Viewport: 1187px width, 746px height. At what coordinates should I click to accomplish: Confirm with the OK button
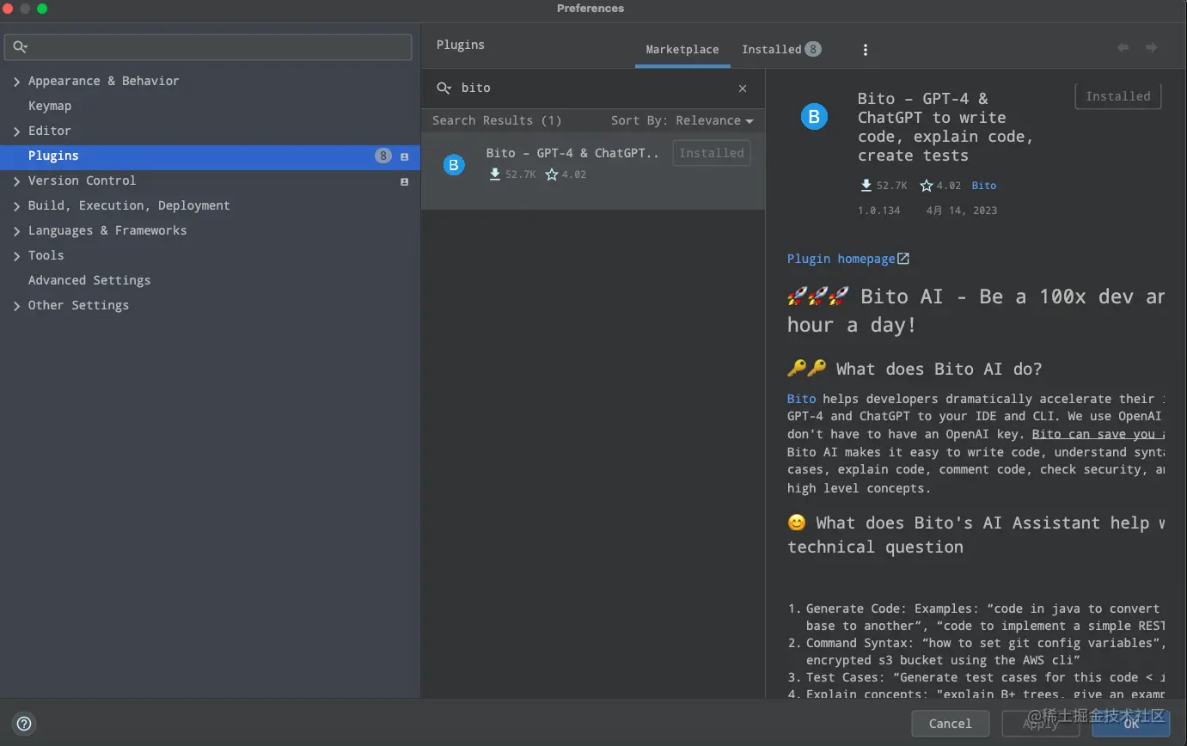click(x=1131, y=724)
